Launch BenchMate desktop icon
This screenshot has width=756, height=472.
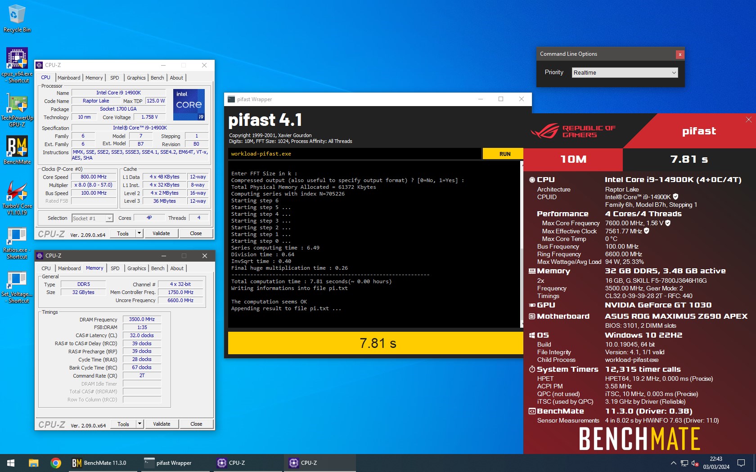(17, 150)
